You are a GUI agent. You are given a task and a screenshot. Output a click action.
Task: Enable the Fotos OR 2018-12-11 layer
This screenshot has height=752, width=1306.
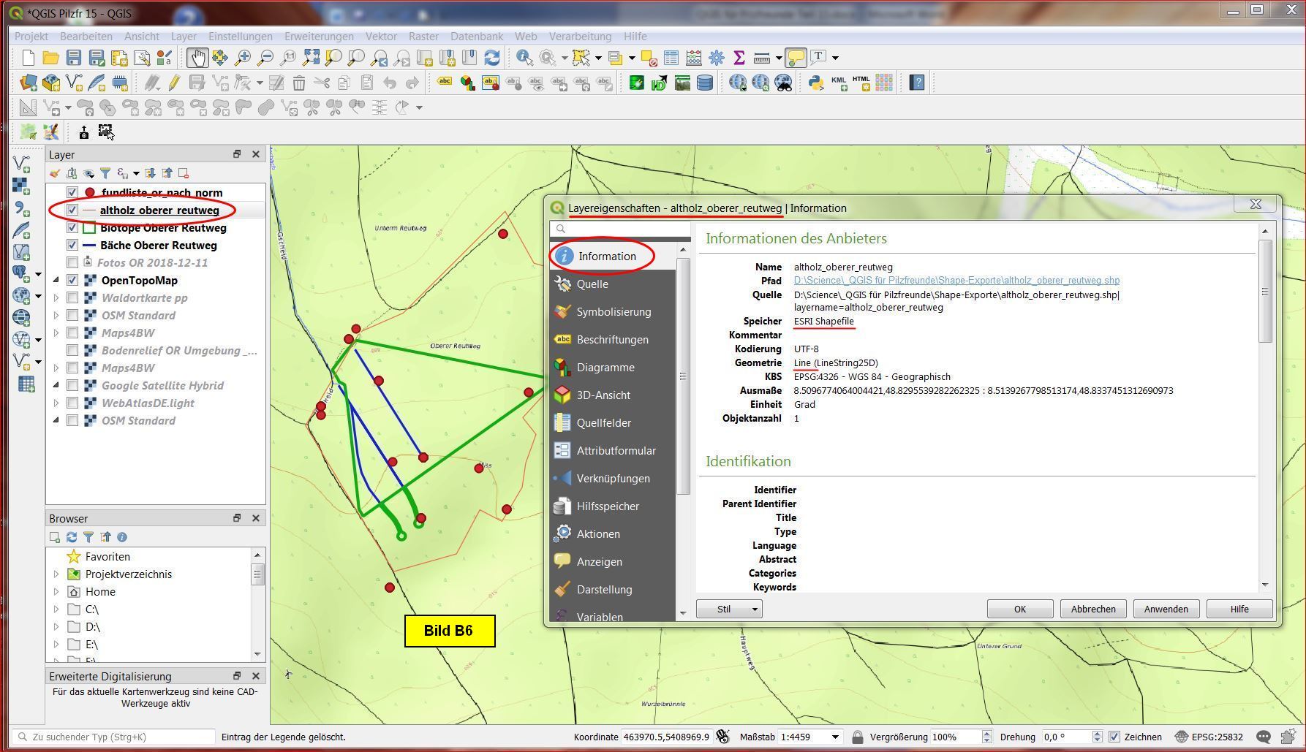coord(72,263)
